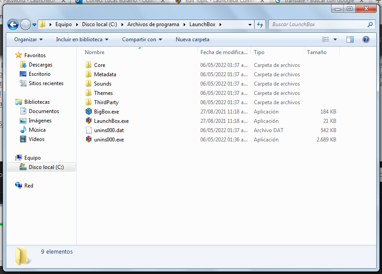Open the Organizar menu

pyautogui.click(x=28, y=39)
